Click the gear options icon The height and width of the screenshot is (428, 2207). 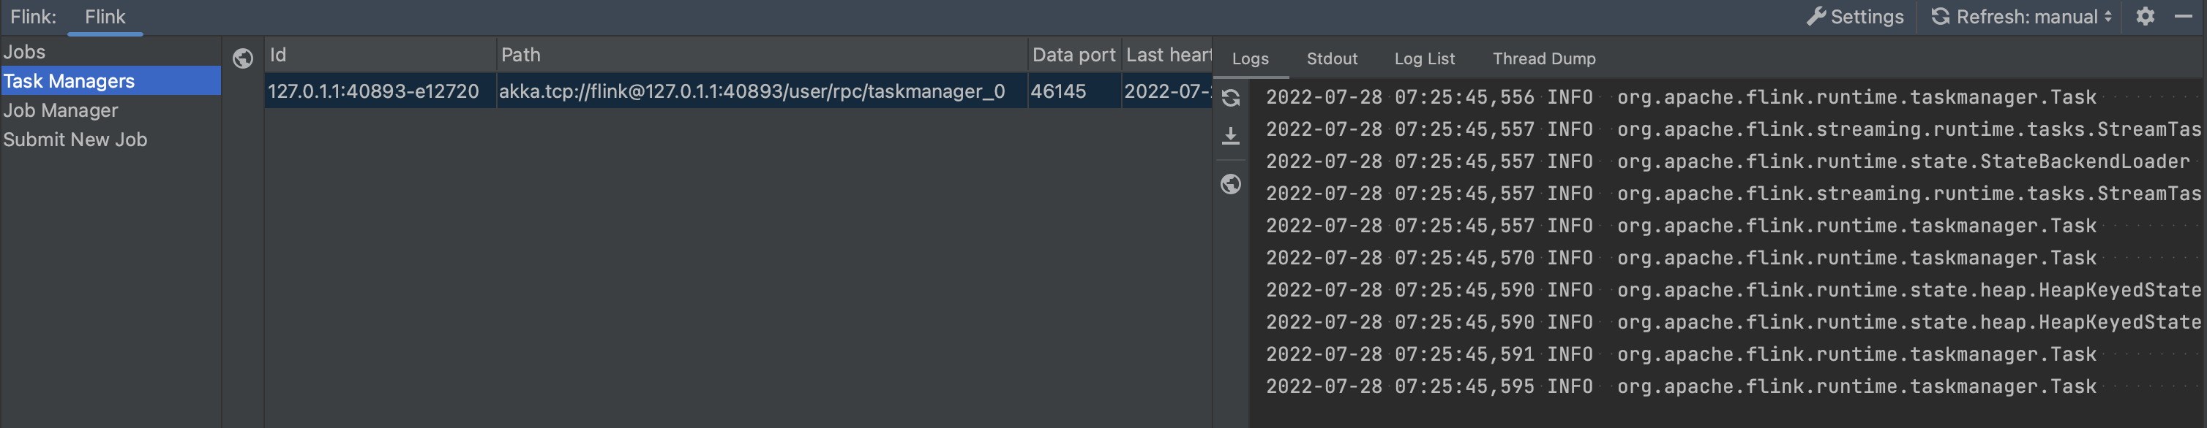tap(2145, 16)
